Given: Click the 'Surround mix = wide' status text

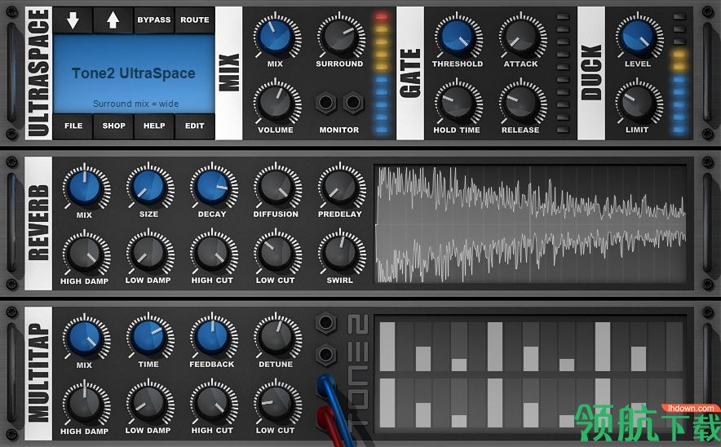Looking at the screenshot, I should point(135,104).
